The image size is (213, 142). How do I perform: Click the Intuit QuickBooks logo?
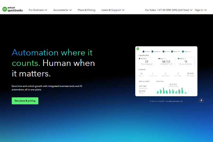pyautogui.click(x=13, y=9)
